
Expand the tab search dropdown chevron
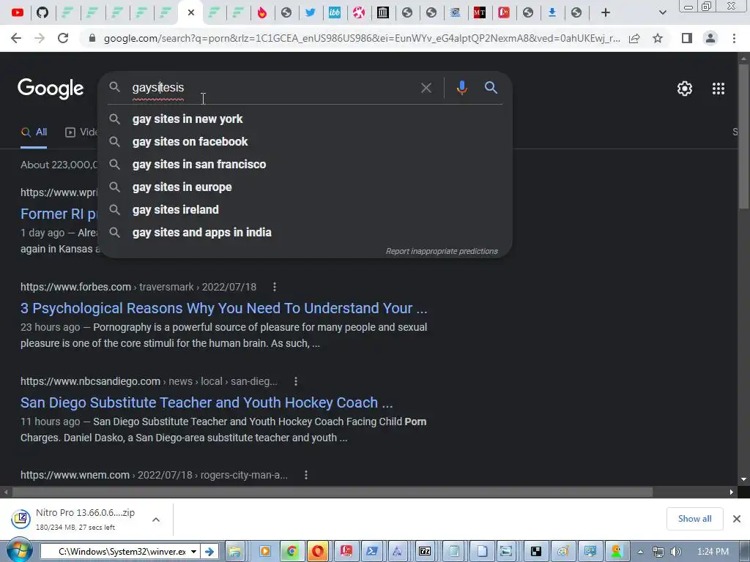pos(662,12)
